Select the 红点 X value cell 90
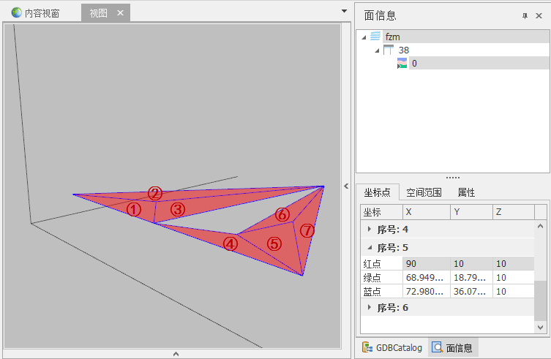The image size is (551, 359). [424, 263]
